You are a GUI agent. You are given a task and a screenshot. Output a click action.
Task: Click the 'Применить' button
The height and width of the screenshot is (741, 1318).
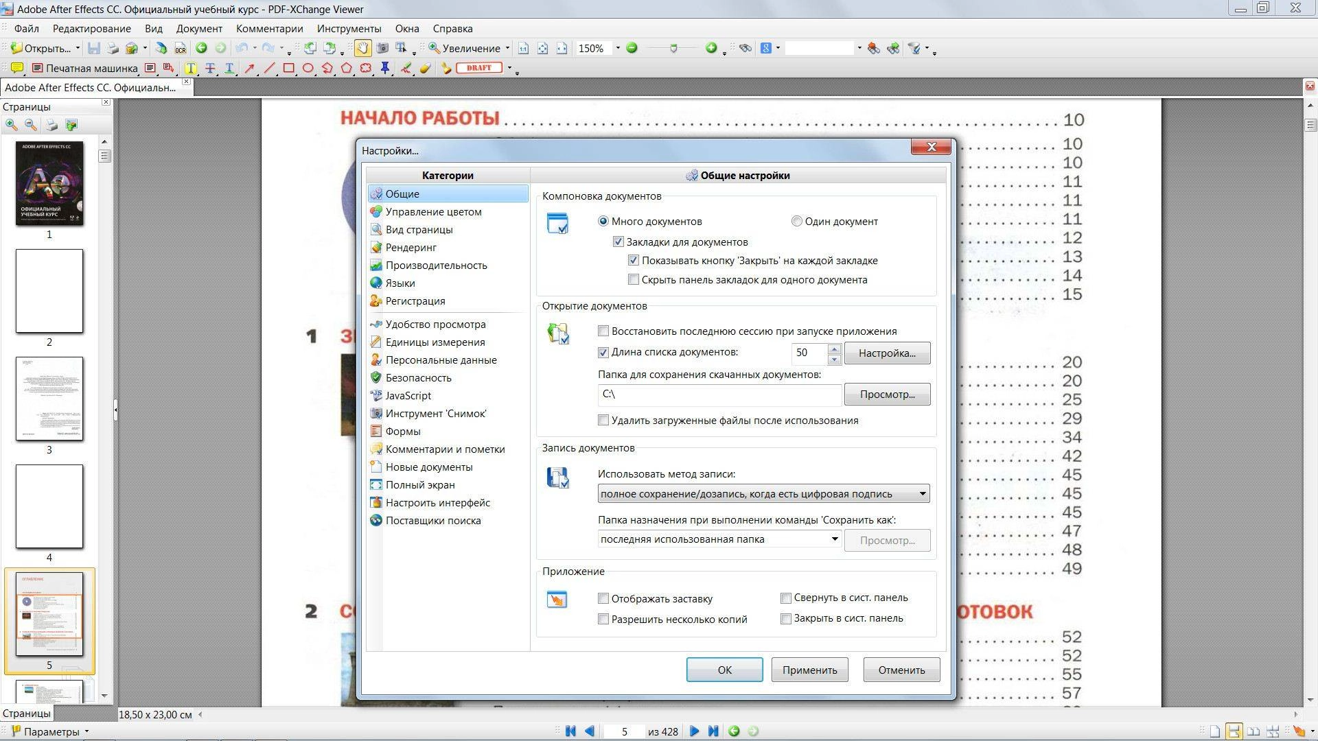[x=809, y=670]
